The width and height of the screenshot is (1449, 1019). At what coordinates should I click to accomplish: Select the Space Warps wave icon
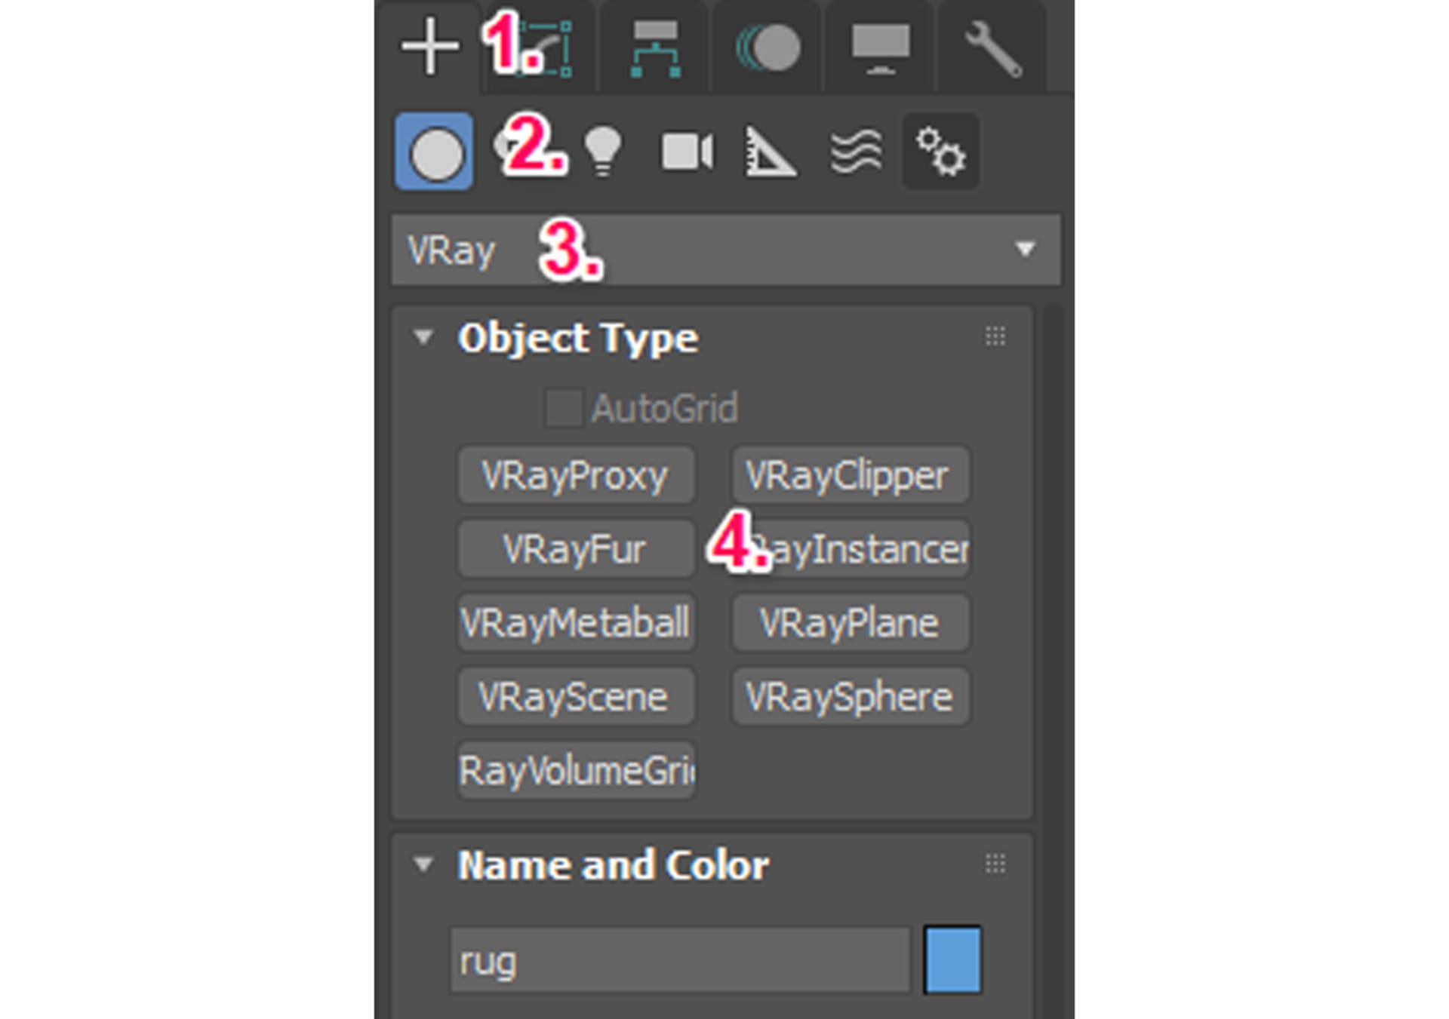(856, 152)
